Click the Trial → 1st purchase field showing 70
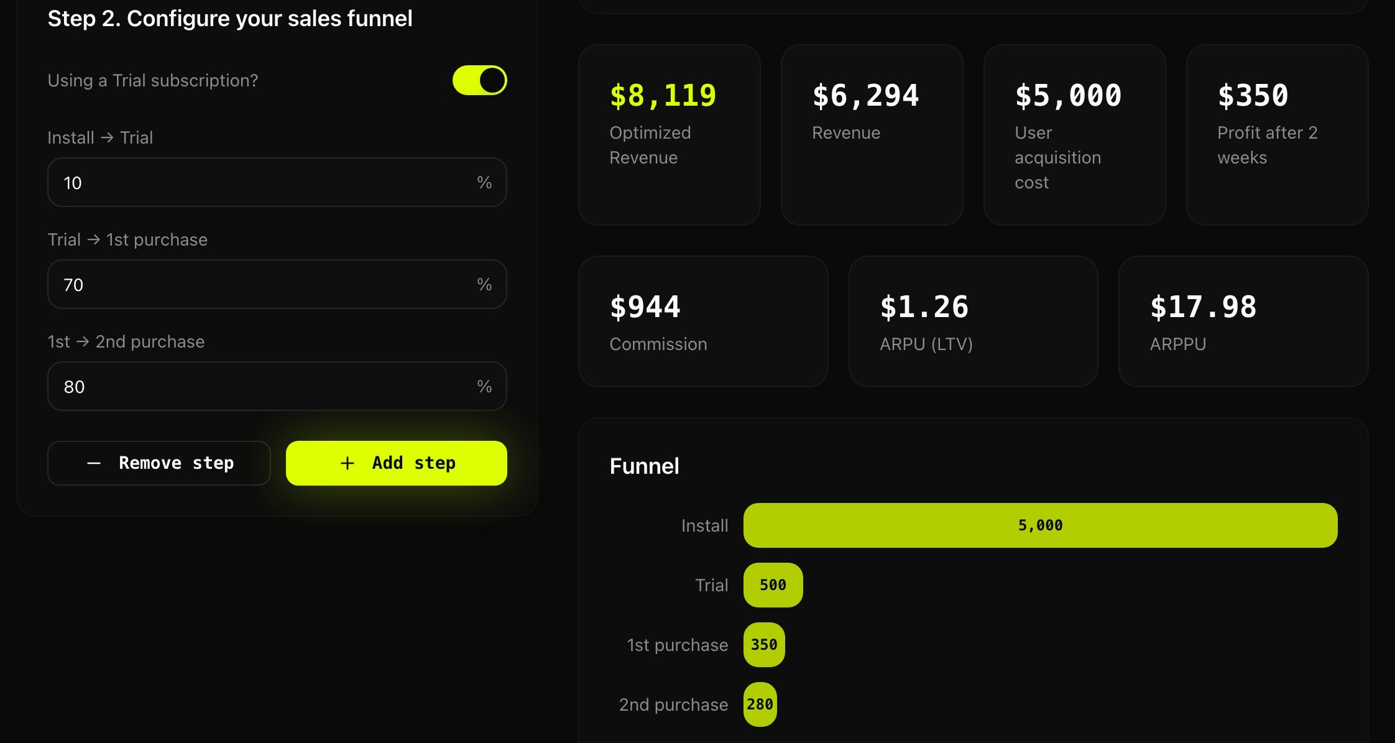The height and width of the screenshot is (743, 1395). click(277, 284)
